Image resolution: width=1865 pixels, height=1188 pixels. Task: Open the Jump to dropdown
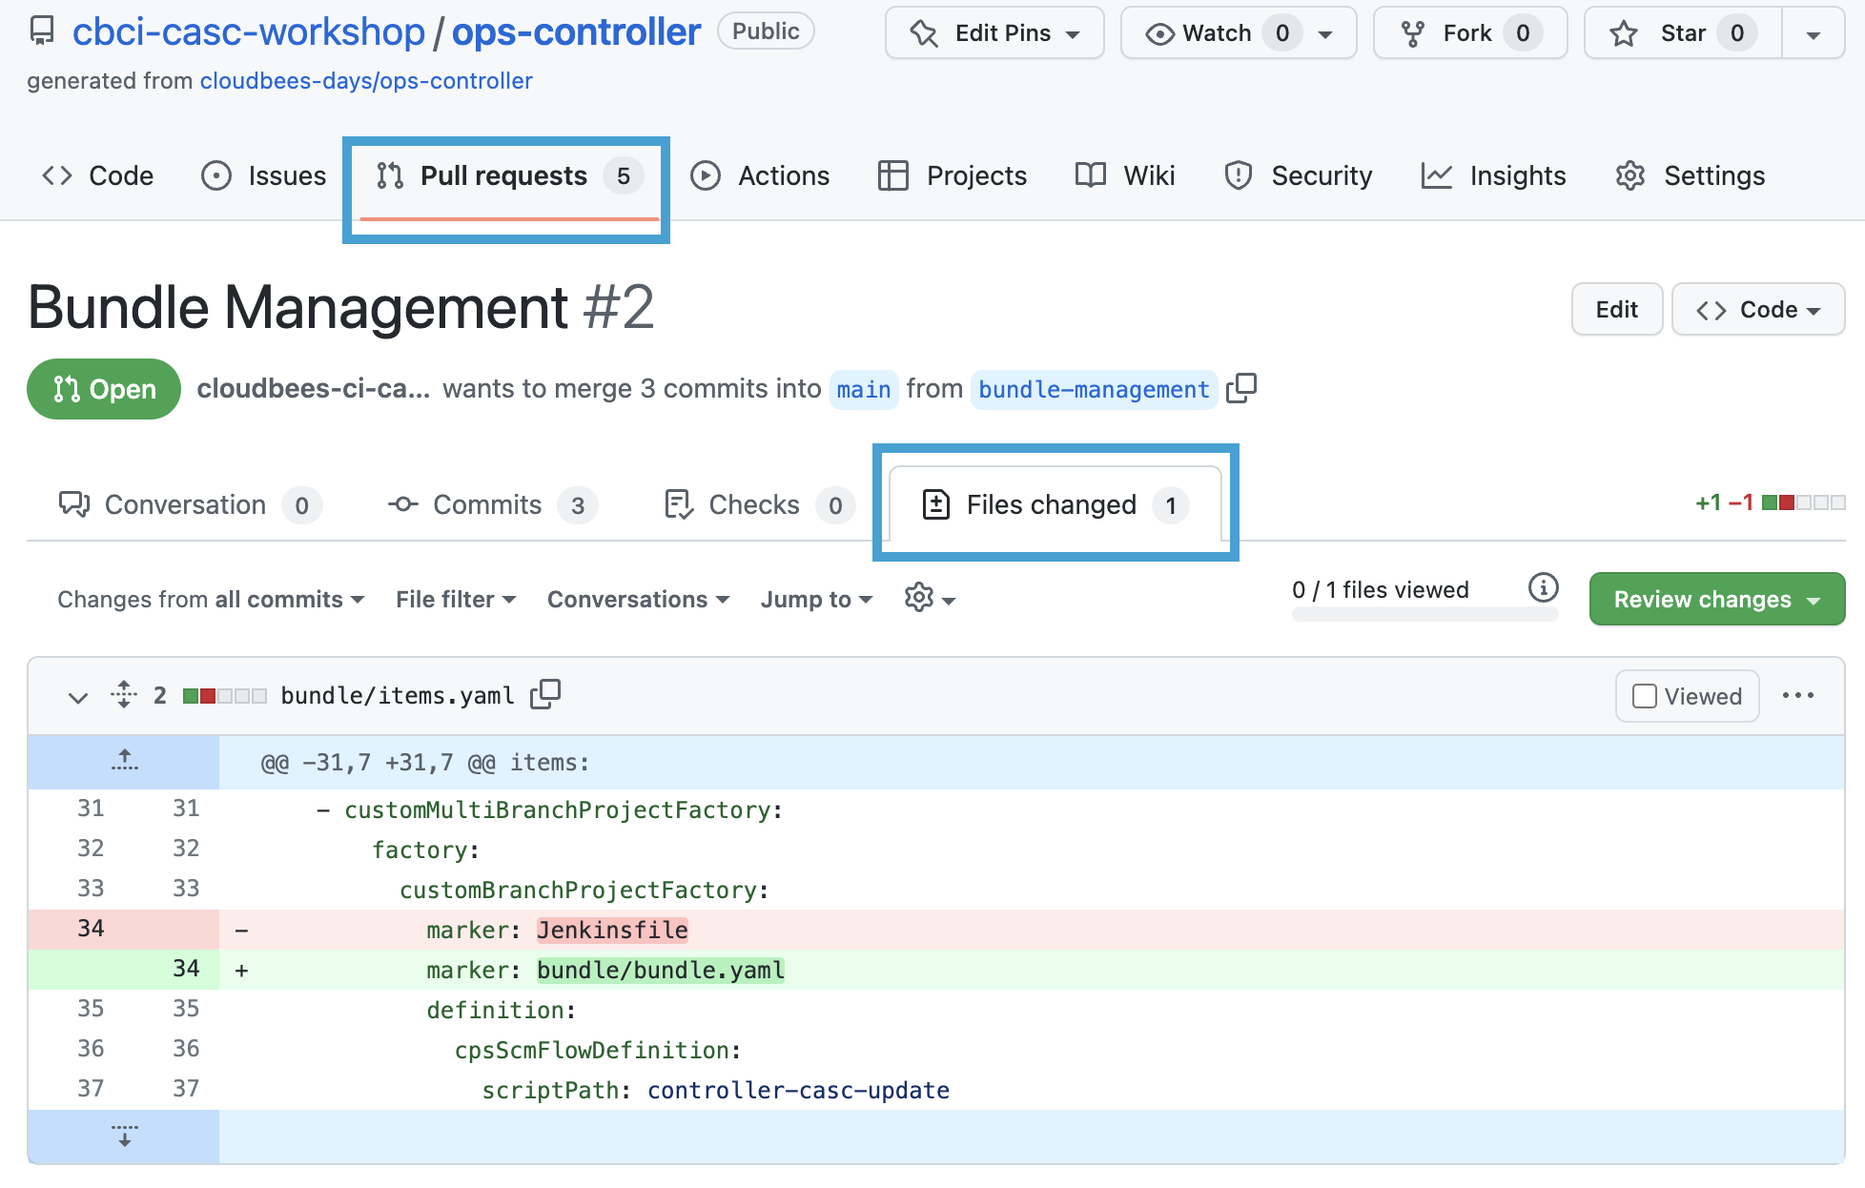pyautogui.click(x=816, y=599)
